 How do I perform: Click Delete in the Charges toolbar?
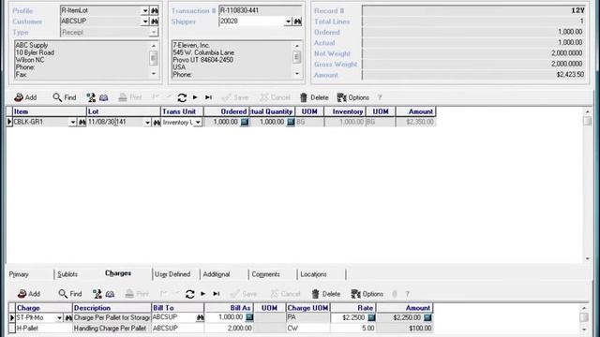(x=326, y=293)
